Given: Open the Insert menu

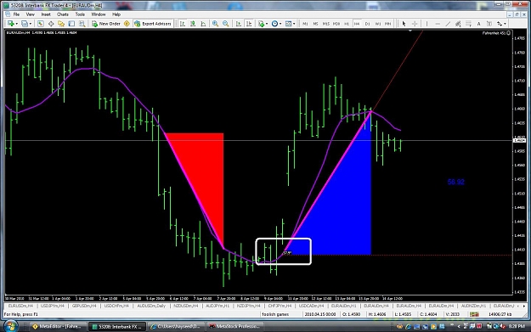Looking at the screenshot, I should click(x=46, y=14).
